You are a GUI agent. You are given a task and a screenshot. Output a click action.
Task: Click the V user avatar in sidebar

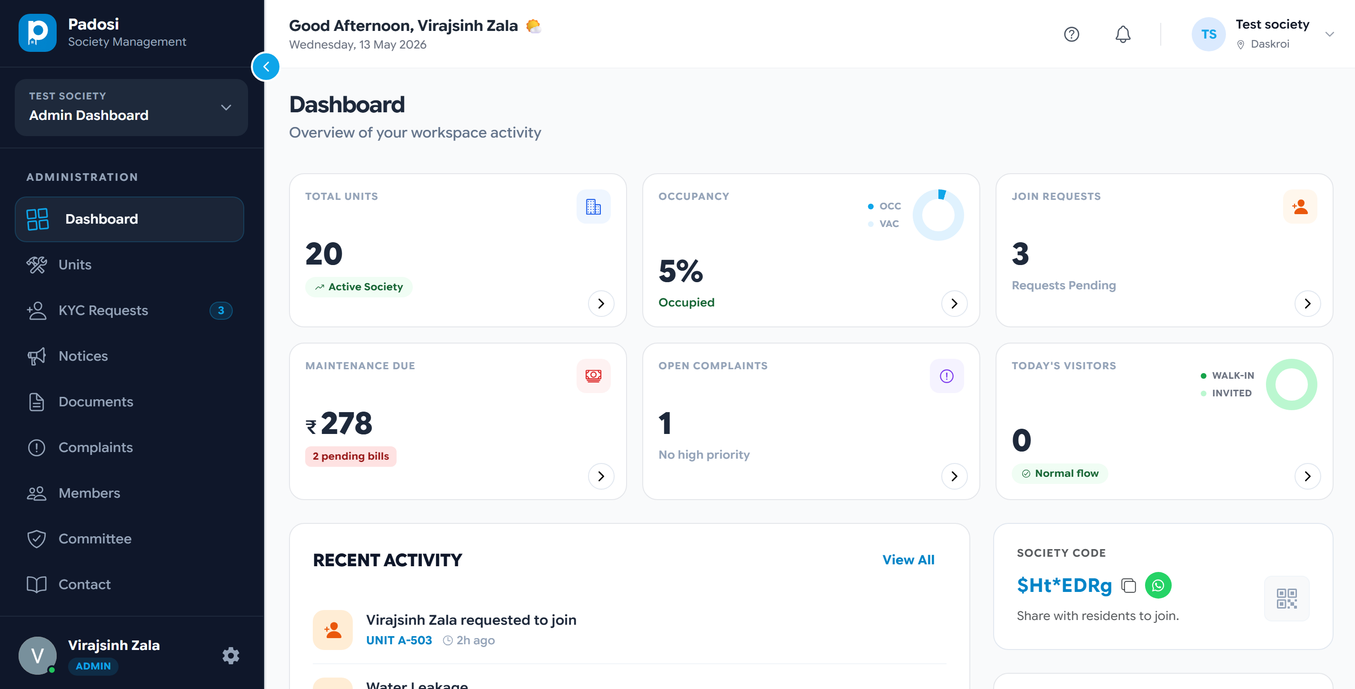click(x=37, y=655)
